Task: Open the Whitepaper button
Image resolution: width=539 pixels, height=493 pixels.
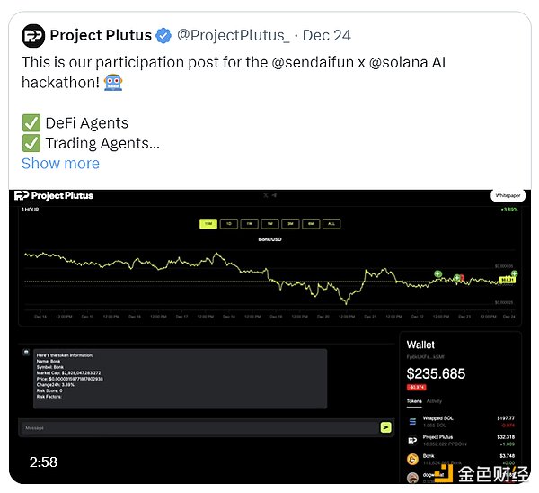Action: point(506,195)
